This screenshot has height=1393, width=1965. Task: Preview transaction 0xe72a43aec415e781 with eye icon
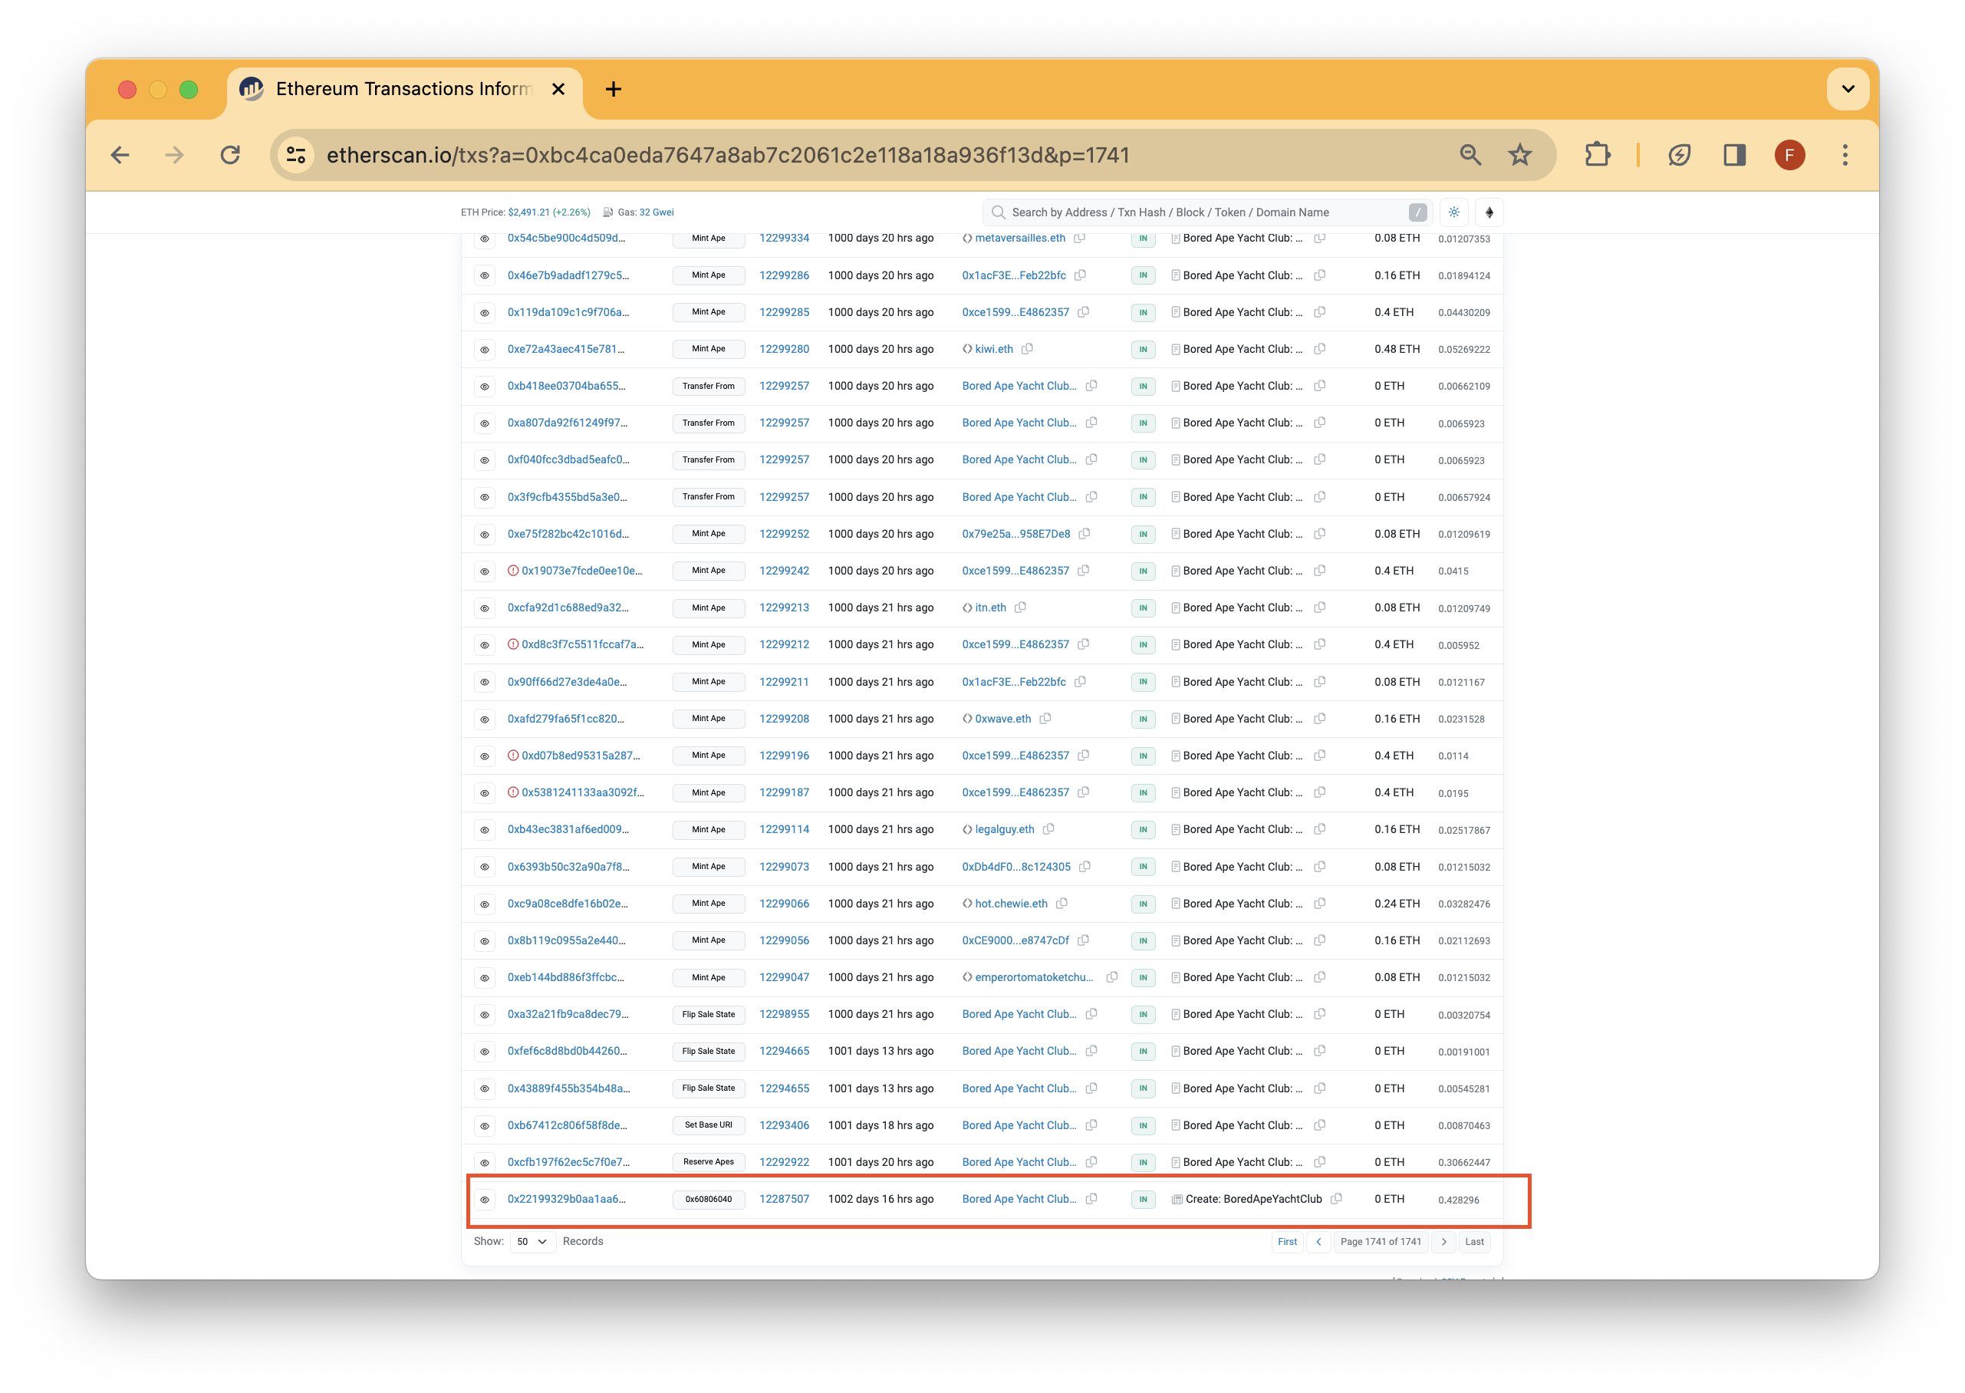pyautogui.click(x=485, y=350)
